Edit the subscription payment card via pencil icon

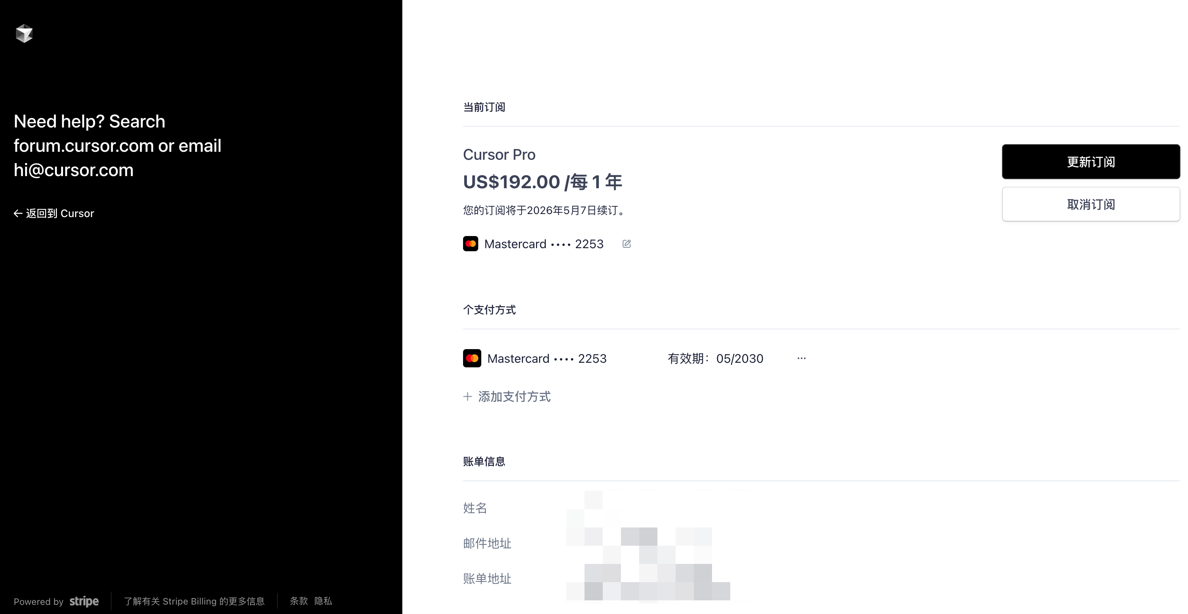626,244
